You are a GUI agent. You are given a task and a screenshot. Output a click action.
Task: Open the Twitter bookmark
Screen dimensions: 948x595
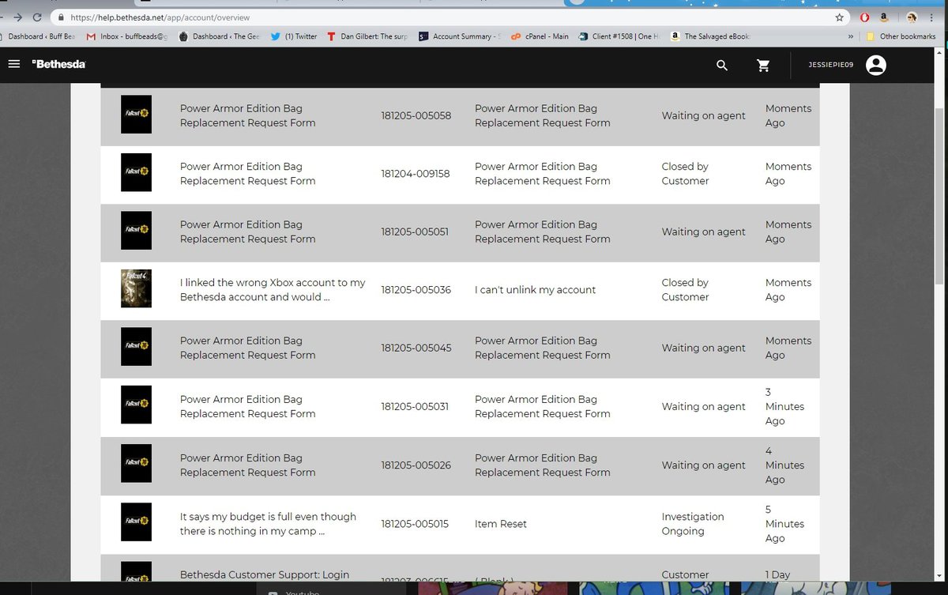pos(294,36)
